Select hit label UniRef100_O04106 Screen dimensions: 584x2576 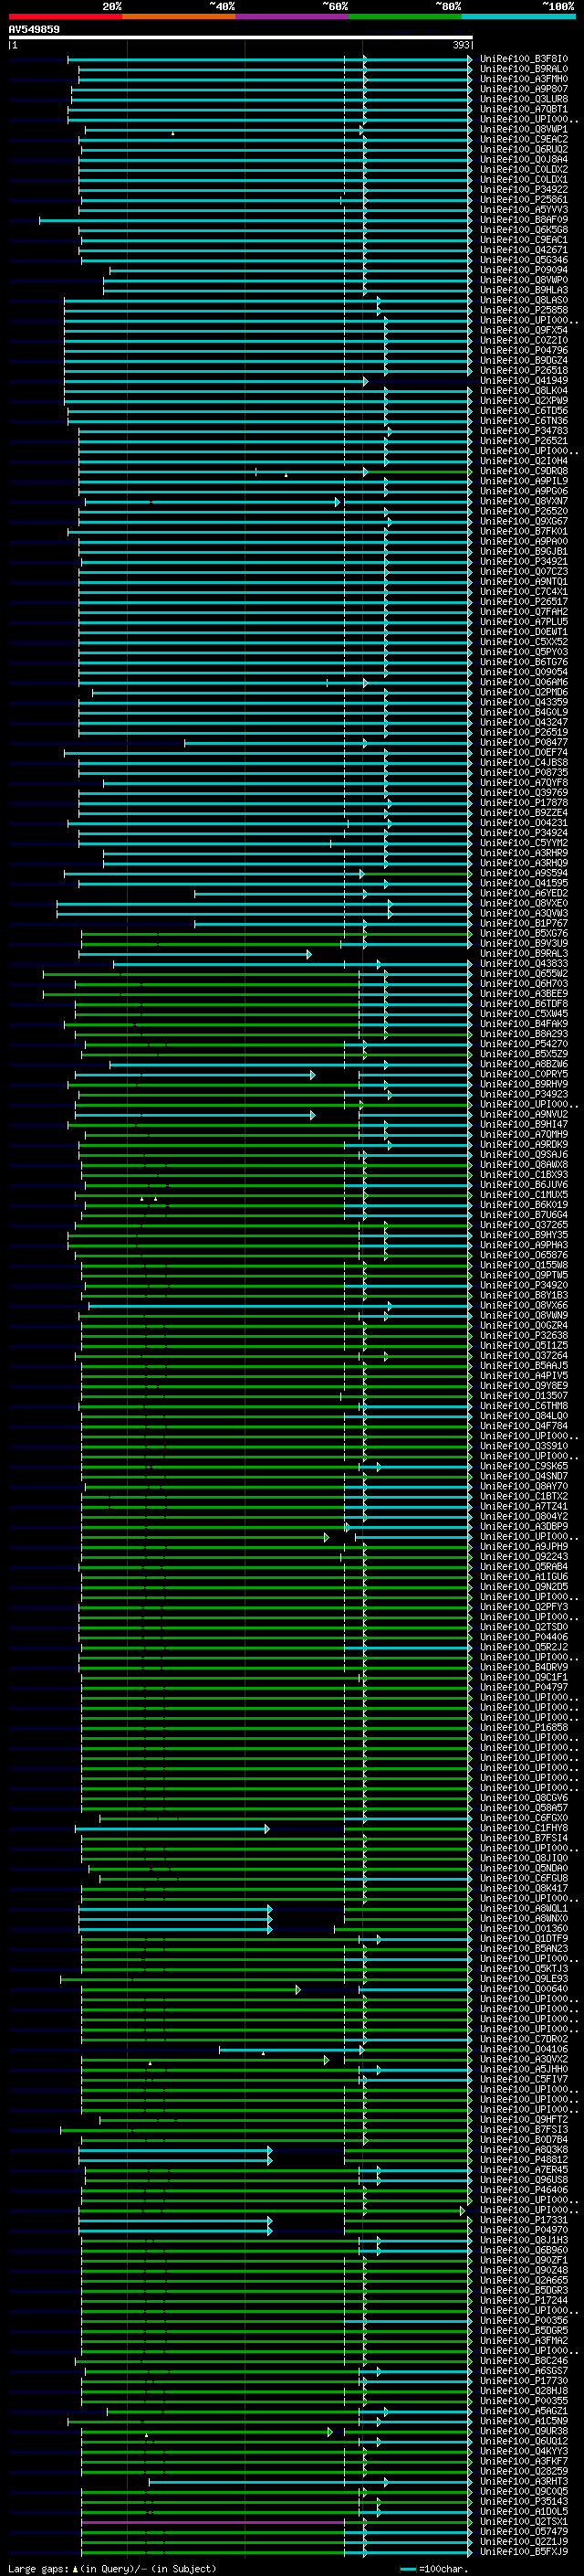tap(524, 2049)
